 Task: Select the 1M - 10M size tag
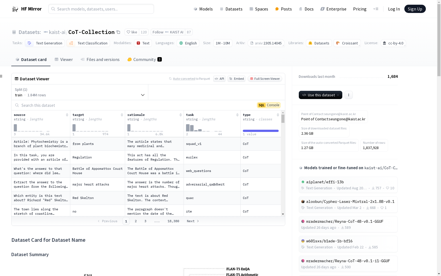pyautogui.click(x=223, y=43)
